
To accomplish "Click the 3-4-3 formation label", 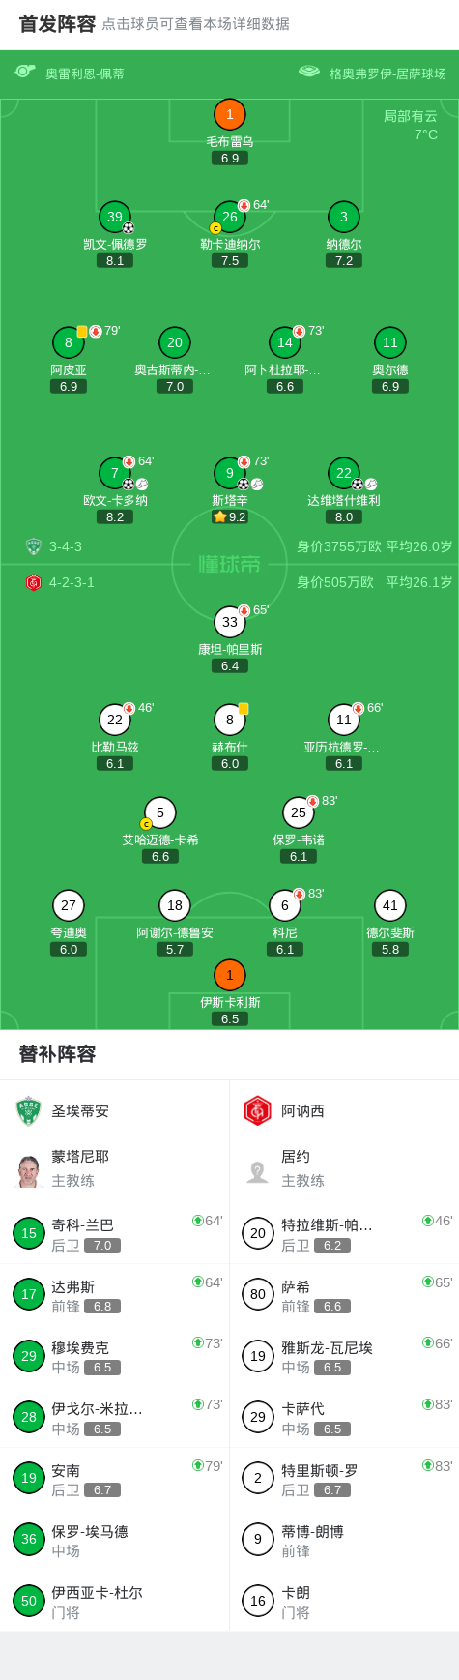I will [x=66, y=546].
